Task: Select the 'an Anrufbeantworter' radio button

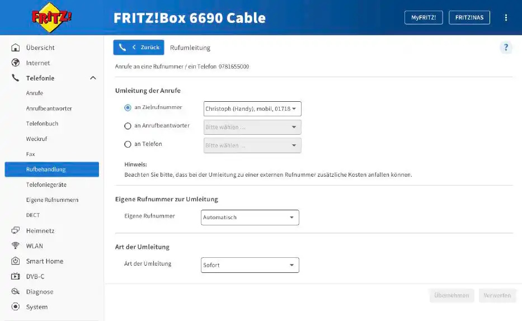Action: 128,126
